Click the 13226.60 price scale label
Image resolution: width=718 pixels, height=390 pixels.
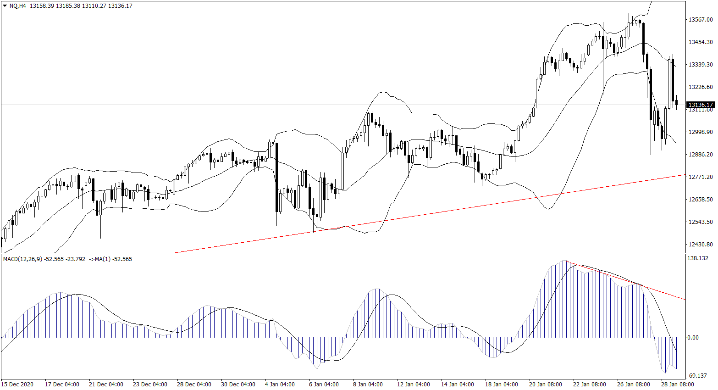coord(701,87)
